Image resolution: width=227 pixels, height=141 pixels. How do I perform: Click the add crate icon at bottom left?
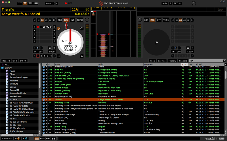[x=18, y=139]
